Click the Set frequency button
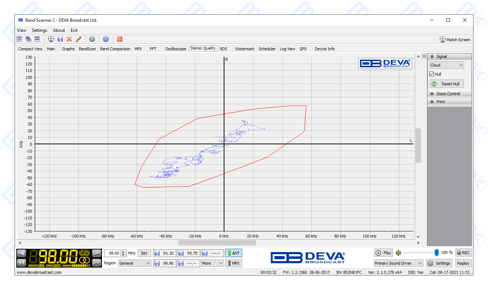The height and width of the screenshot is (290, 488). click(144, 253)
